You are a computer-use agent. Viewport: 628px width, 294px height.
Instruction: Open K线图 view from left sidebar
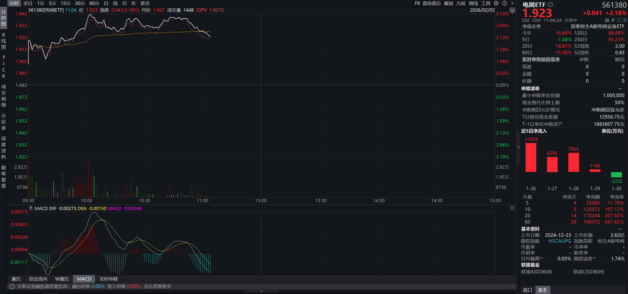[4, 41]
